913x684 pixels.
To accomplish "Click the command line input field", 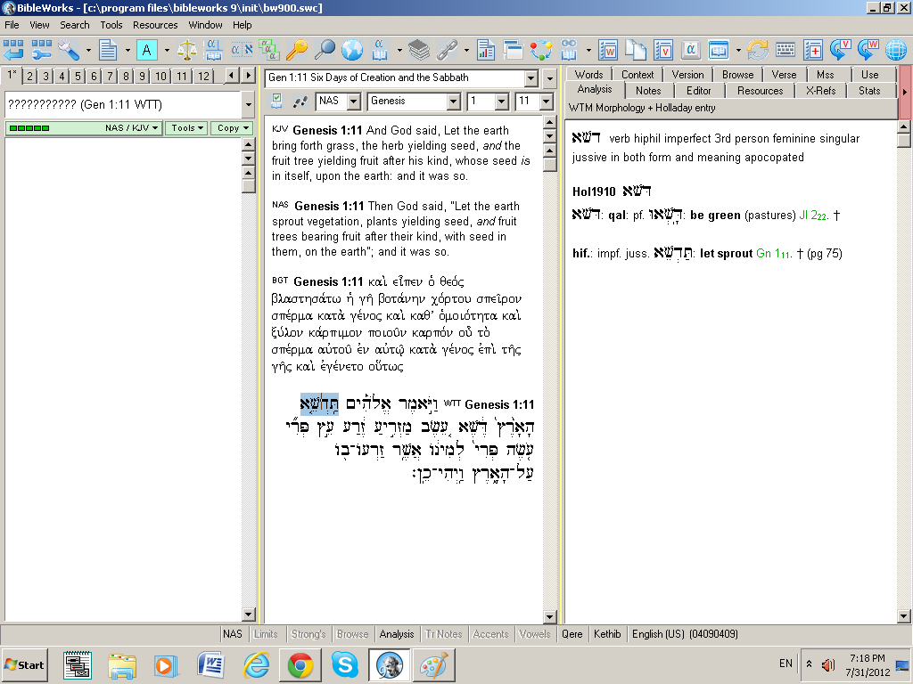I will (123, 105).
